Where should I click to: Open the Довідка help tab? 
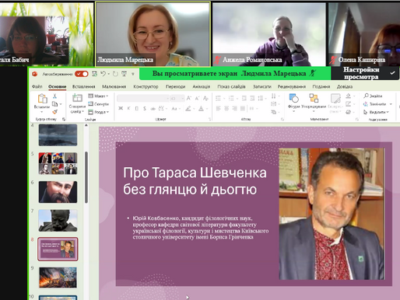tap(345, 86)
